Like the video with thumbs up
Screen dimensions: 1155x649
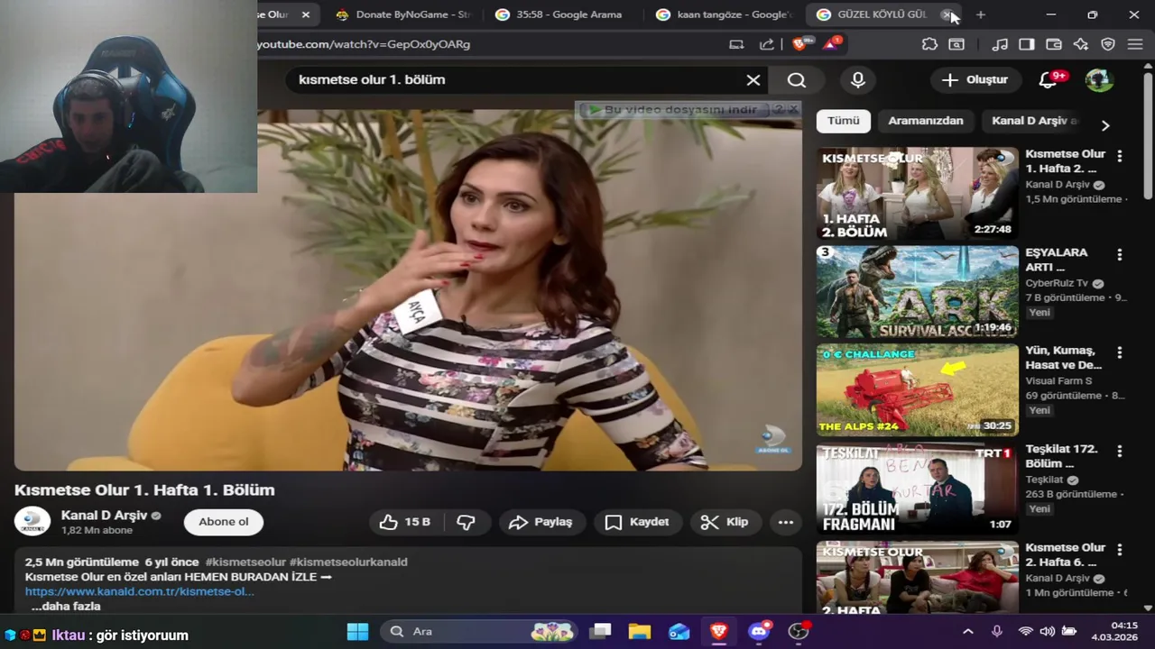[405, 522]
